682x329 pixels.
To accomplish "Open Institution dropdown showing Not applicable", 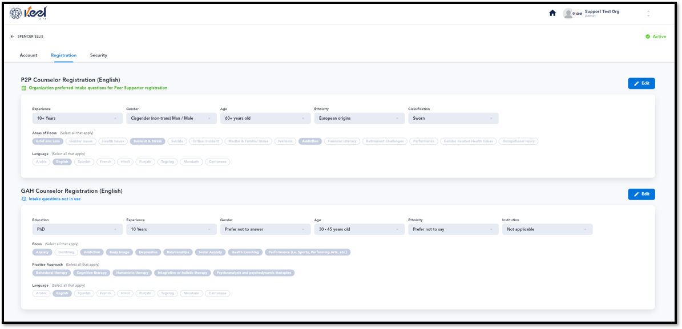I will [547, 229].
